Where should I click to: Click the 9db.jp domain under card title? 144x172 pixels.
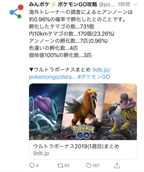click(41, 153)
